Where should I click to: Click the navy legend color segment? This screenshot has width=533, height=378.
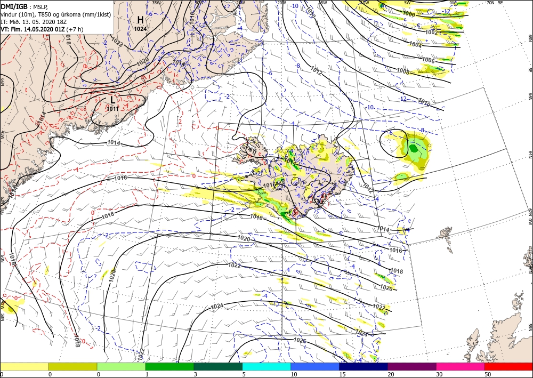[364, 366]
